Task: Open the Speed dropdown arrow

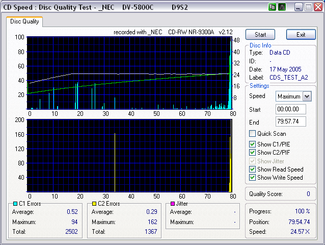Action: (307, 96)
